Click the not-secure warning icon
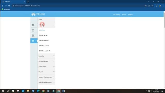The width and height of the screenshot is (165, 93). (x=13, y=6)
